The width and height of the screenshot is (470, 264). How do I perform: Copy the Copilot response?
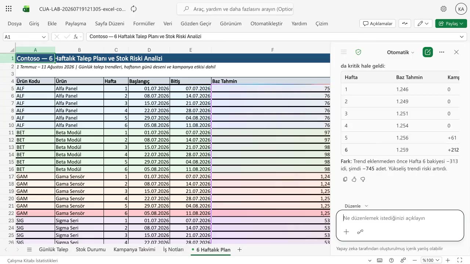345,179
